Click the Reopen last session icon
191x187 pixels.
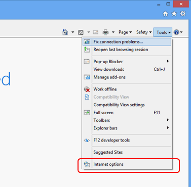87,50
